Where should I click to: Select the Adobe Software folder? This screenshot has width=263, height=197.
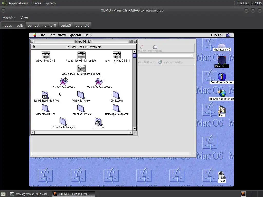pos(81,95)
